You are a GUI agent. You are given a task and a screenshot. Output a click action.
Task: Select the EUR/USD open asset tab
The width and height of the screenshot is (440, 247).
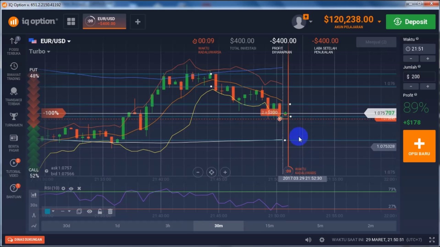104,21
